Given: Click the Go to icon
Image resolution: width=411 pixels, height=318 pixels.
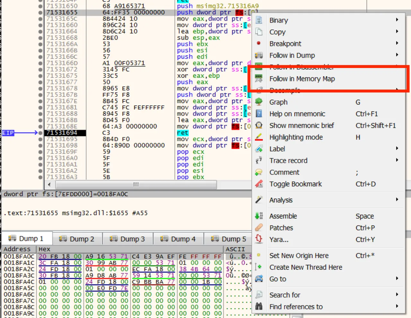Looking at the screenshot, I should click(259, 279).
